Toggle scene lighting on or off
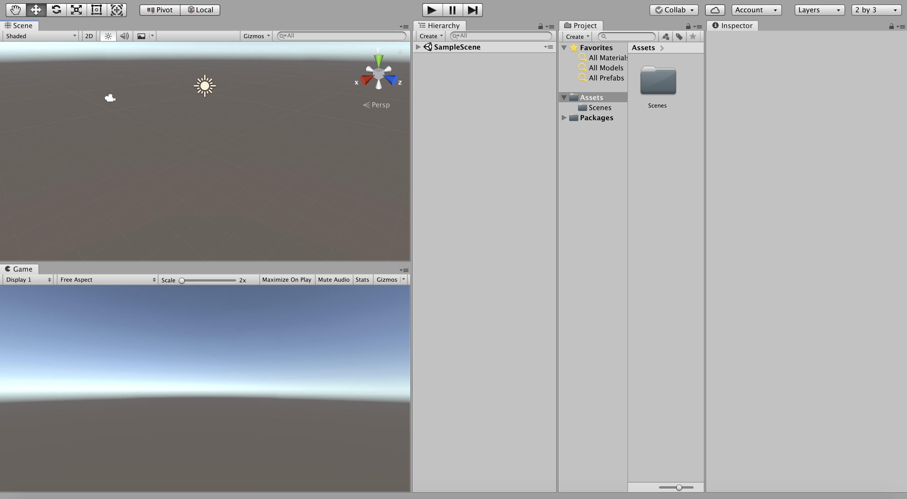 pos(108,36)
